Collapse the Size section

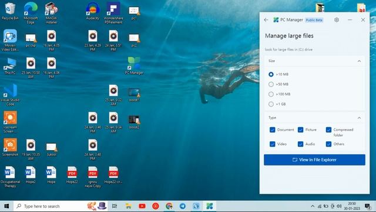359,61
